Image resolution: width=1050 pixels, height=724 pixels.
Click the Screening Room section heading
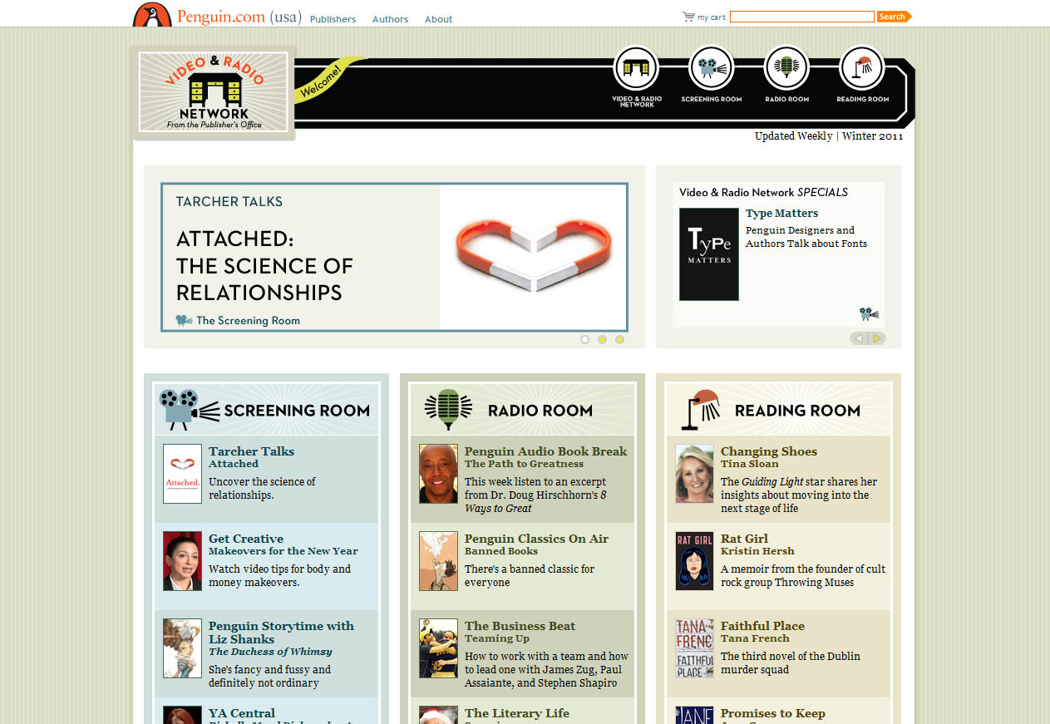pos(297,410)
